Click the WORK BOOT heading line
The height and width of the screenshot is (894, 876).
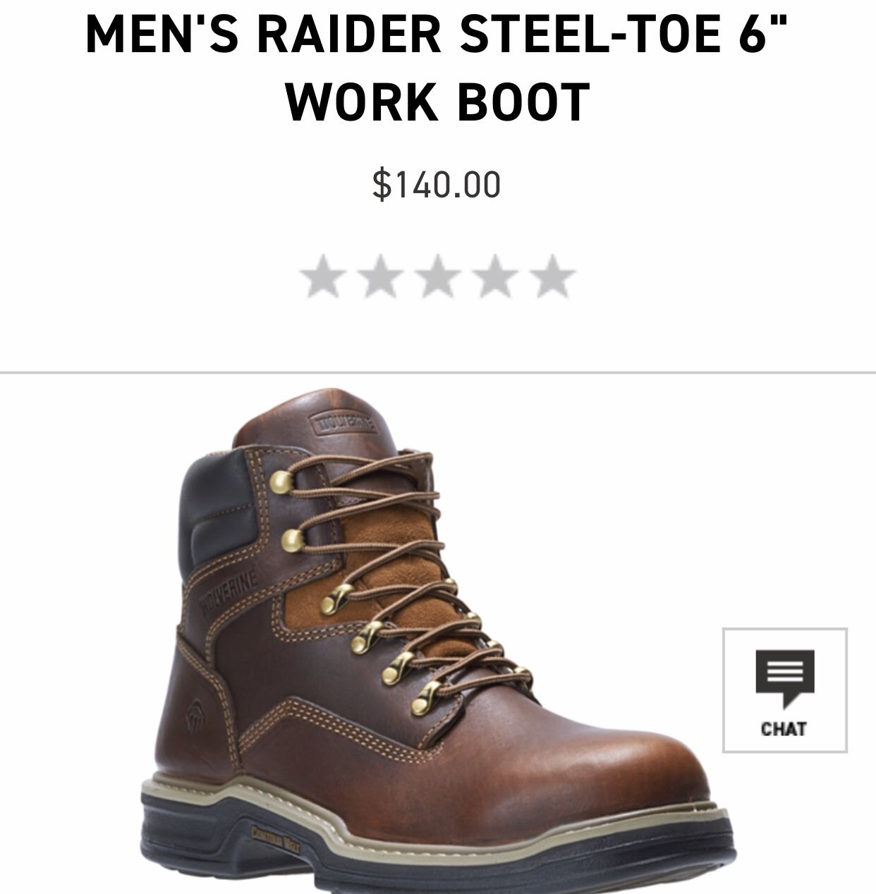[437, 102]
